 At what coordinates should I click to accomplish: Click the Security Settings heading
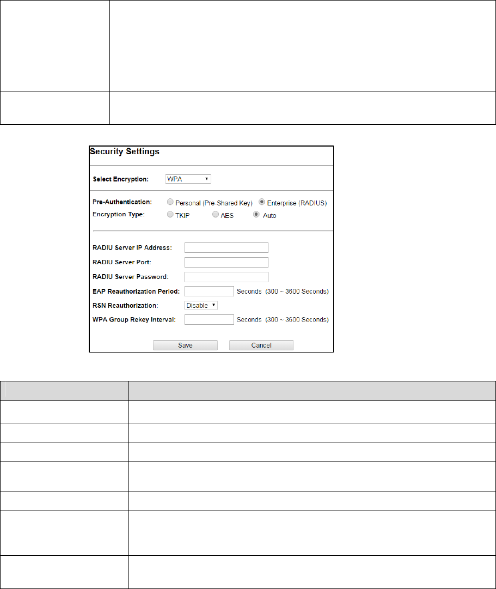pos(125,151)
